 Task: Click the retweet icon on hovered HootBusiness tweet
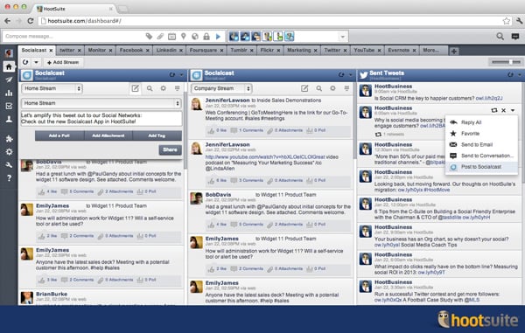pos(494,110)
